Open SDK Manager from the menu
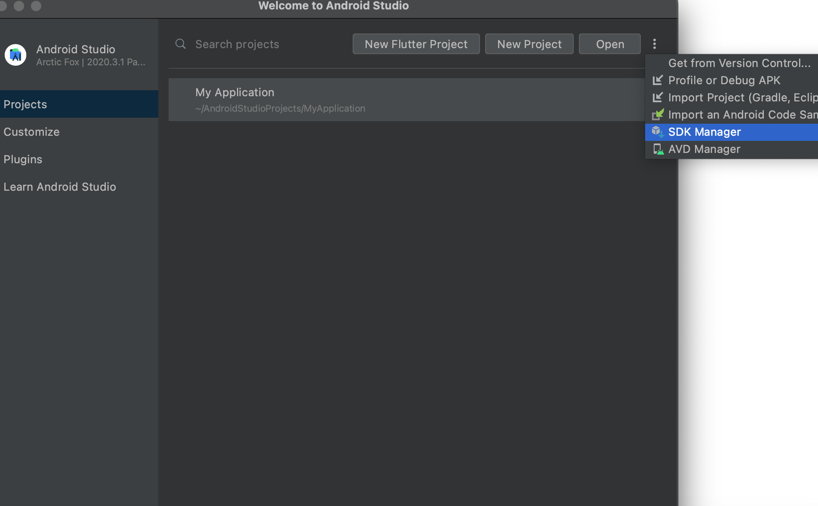 tap(732, 132)
